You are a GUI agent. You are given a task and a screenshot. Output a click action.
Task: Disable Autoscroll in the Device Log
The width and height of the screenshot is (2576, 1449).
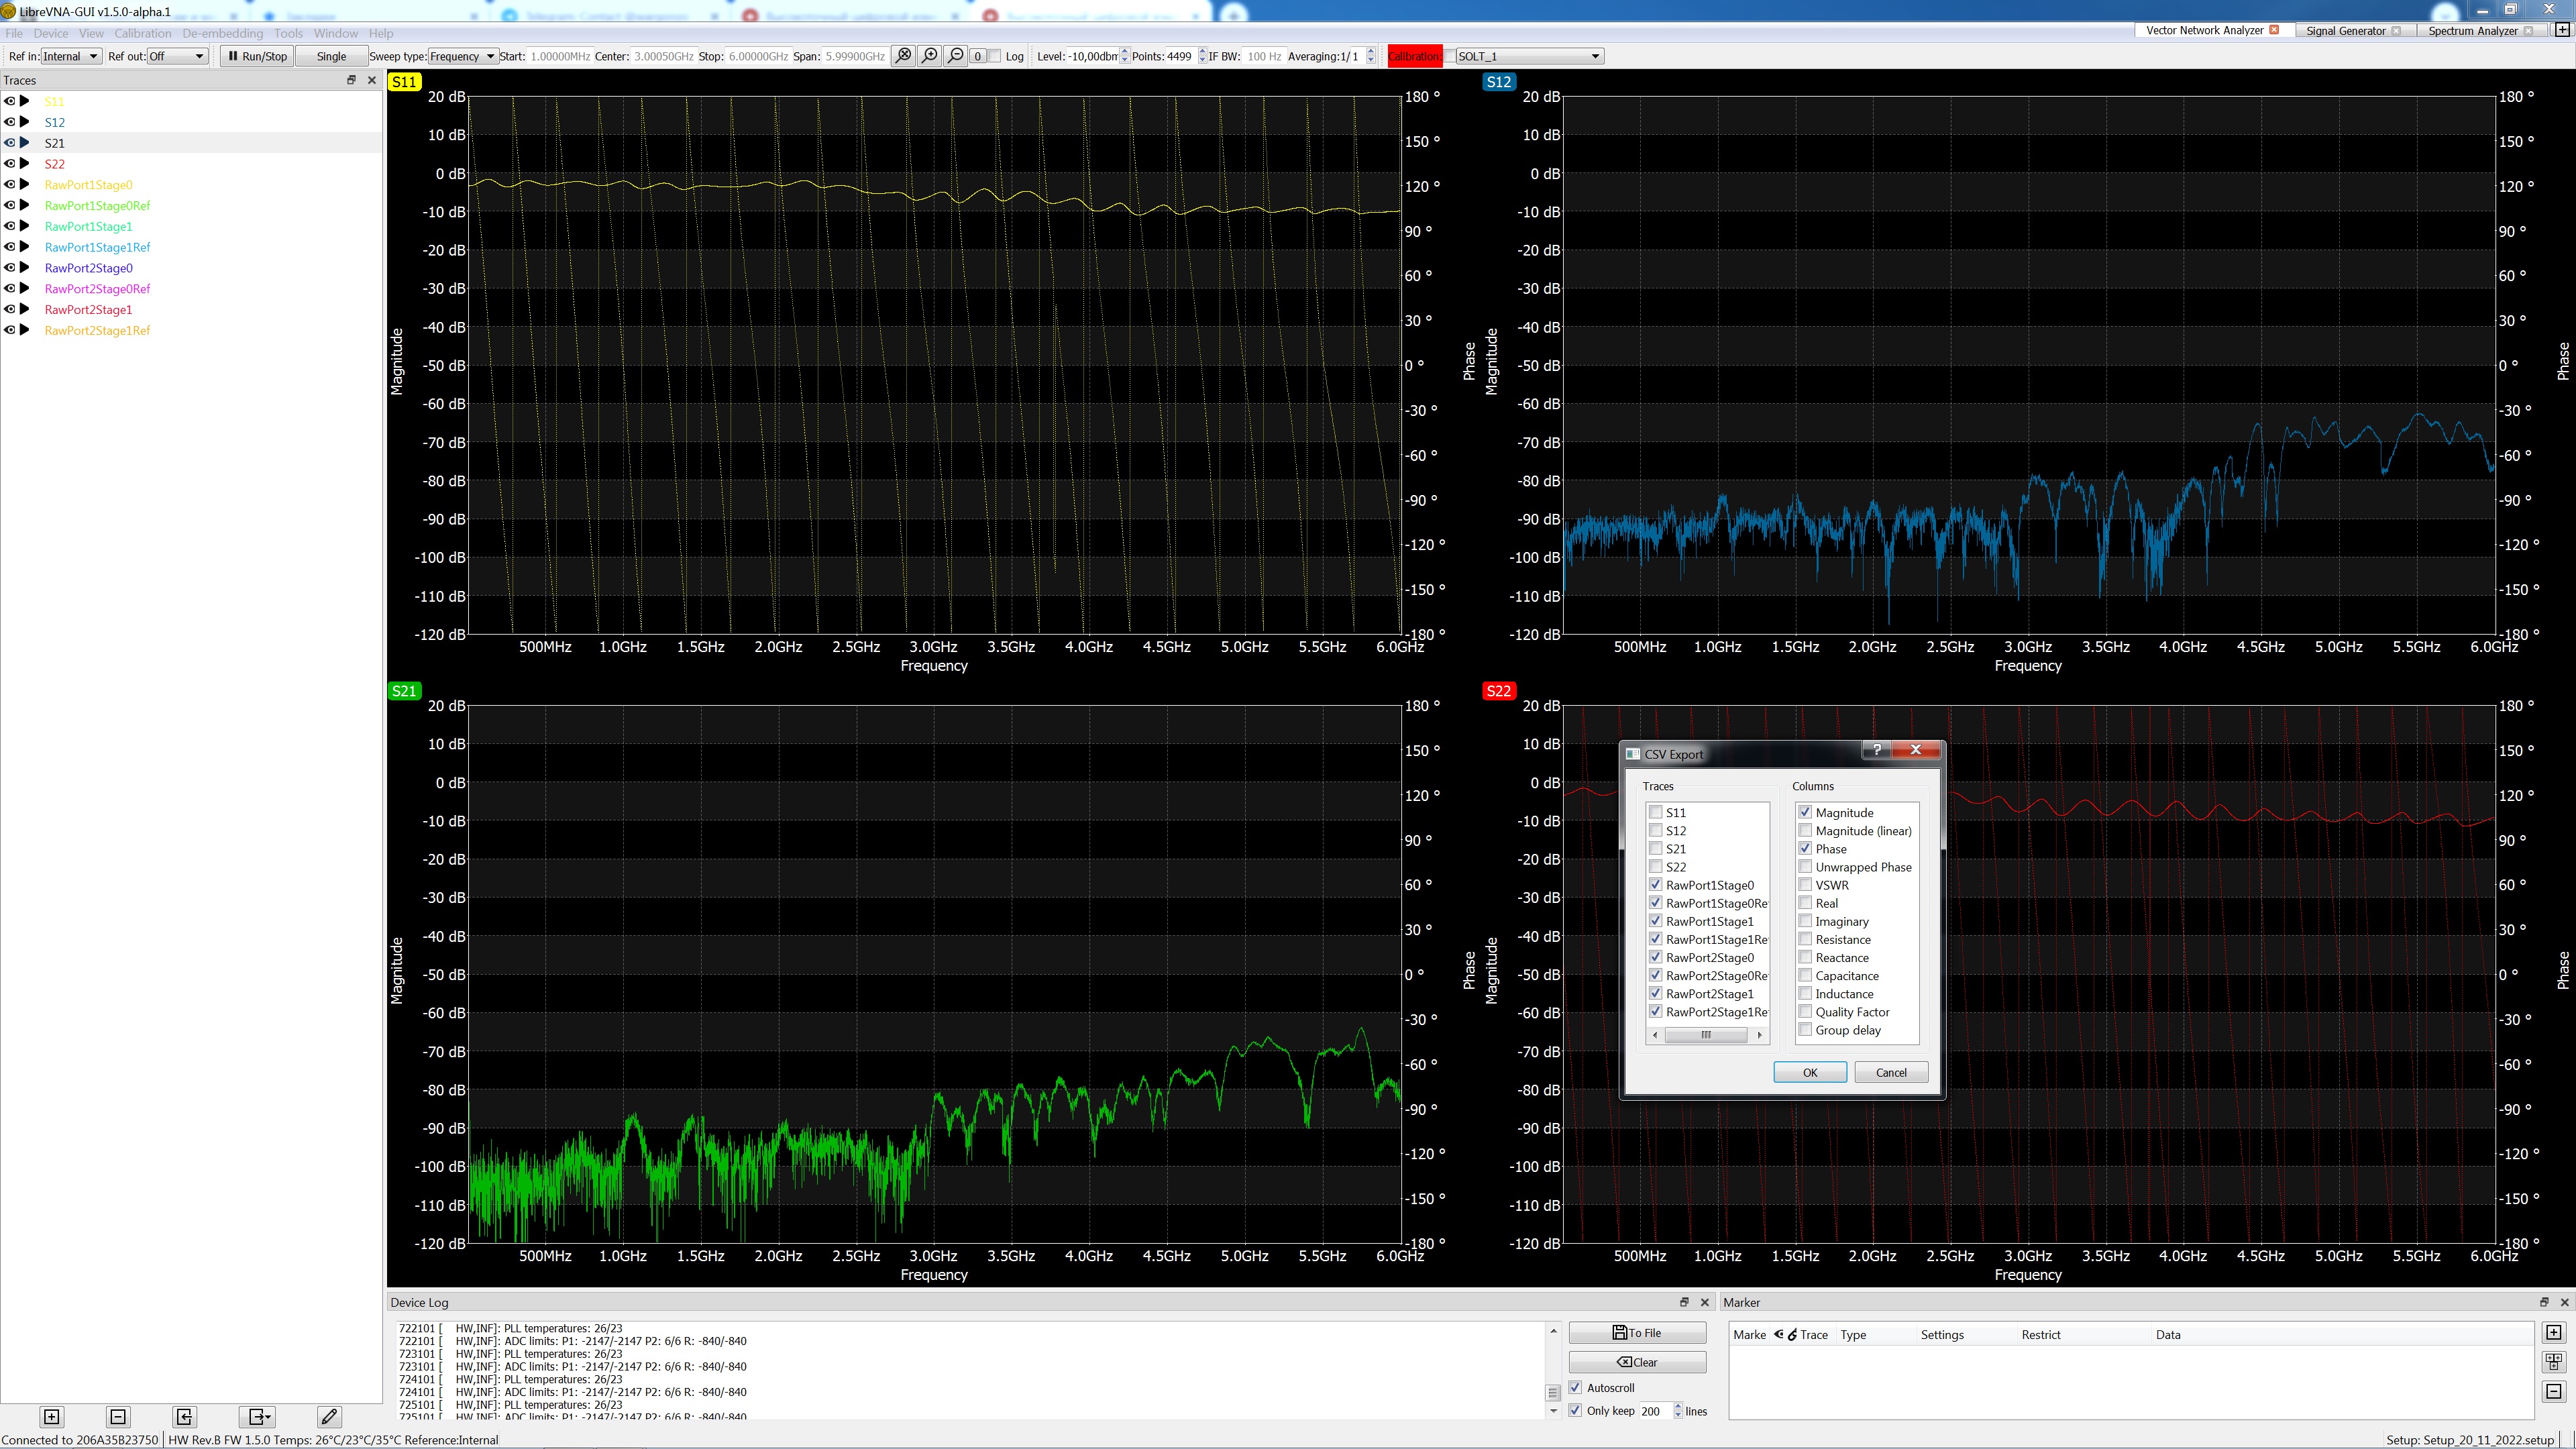(x=1575, y=1387)
